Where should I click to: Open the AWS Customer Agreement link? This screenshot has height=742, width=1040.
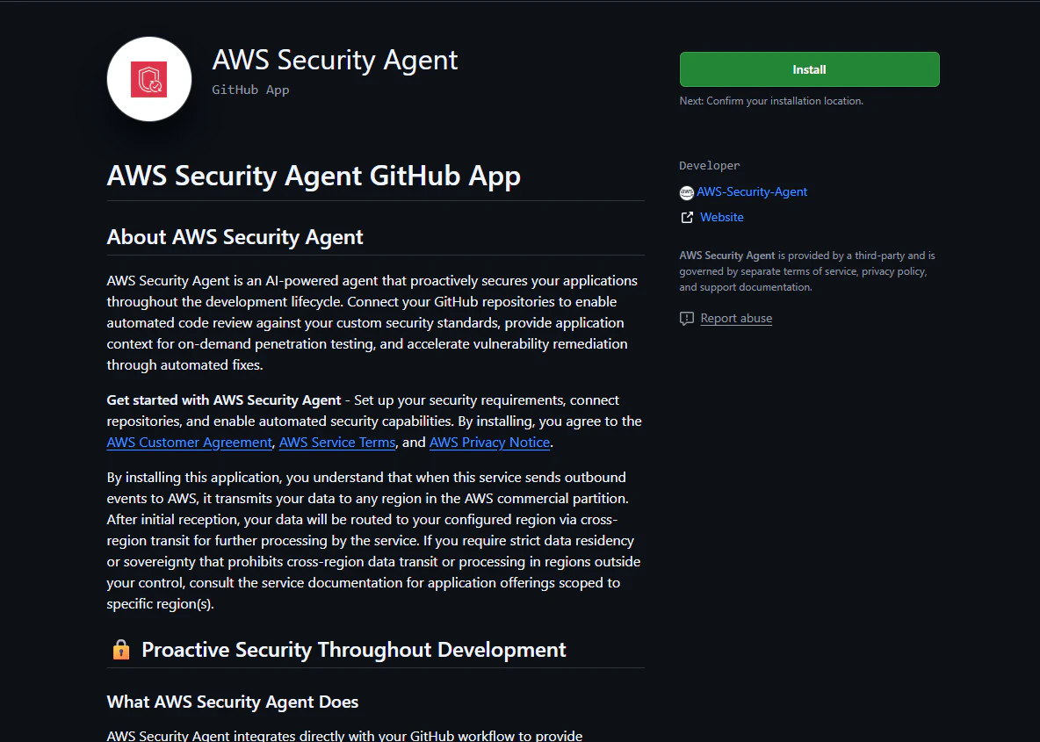coord(189,443)
